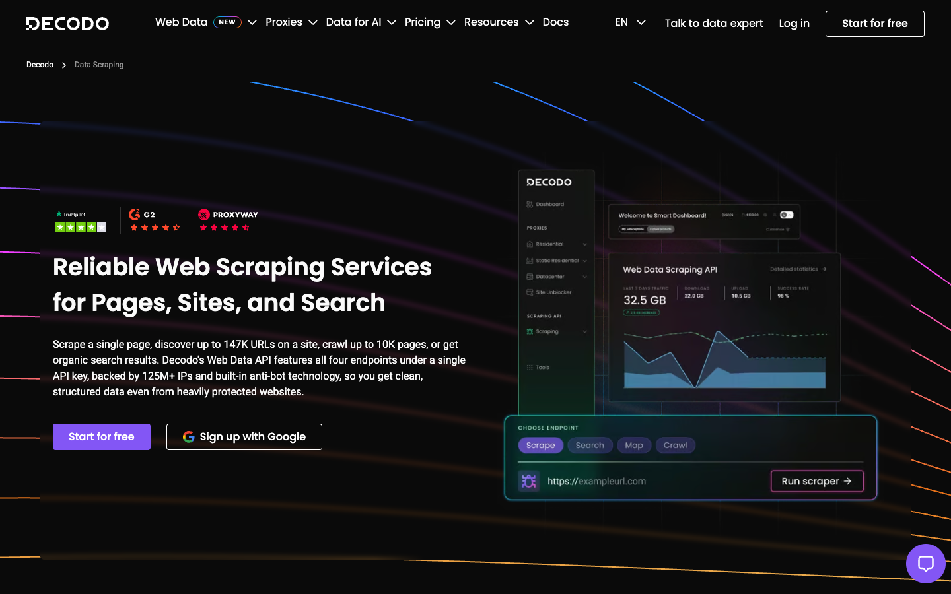Click the Run scraper button

pos(817,481)
